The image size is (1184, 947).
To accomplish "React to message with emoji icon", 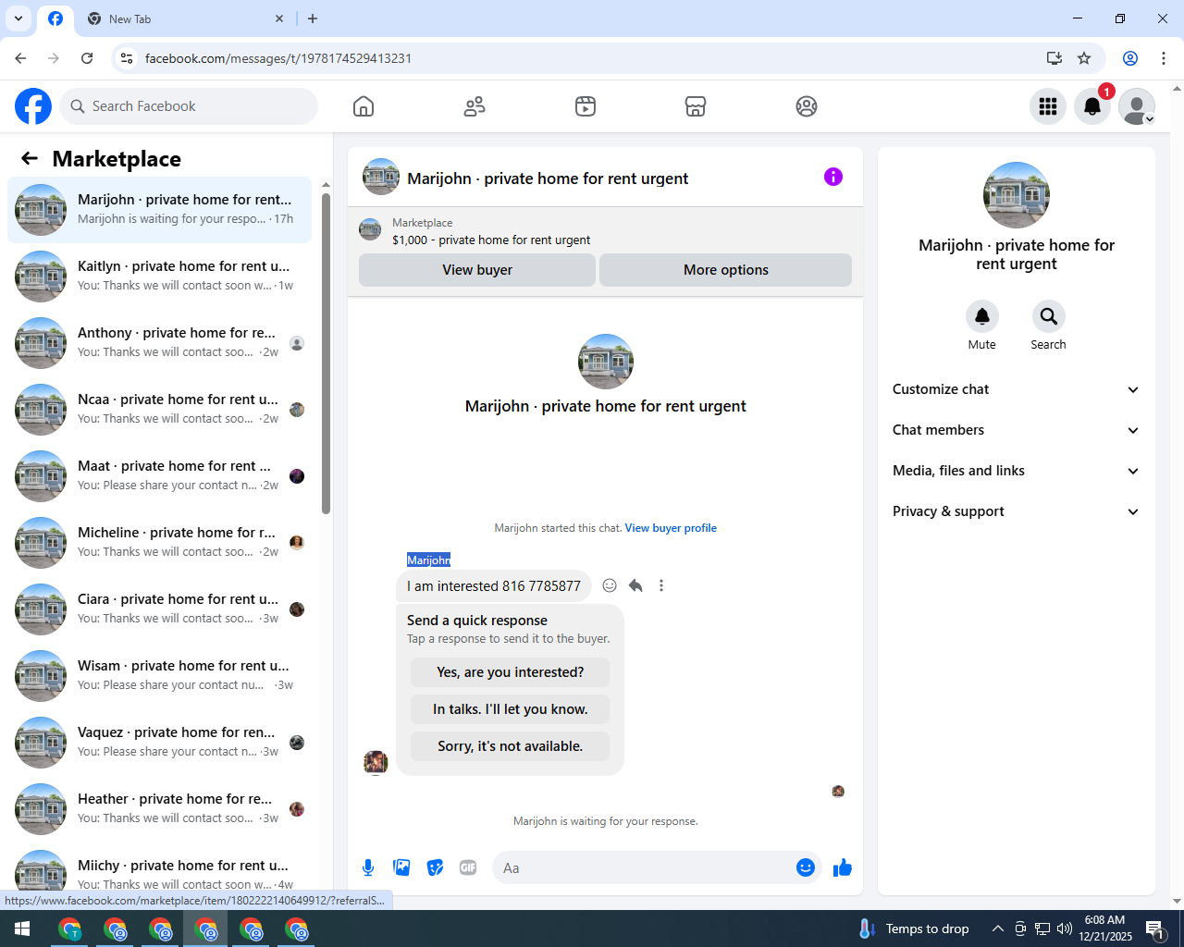I will click(x=610, y=585).
